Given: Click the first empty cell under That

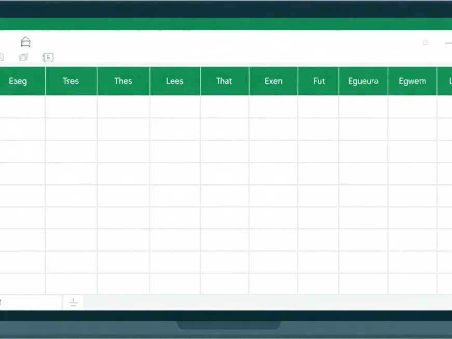Looking at the screenshot, I should pyautogui.click(x=225, y=106).
